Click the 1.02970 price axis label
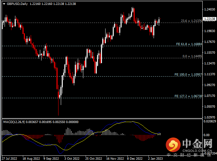 (209, 117)
